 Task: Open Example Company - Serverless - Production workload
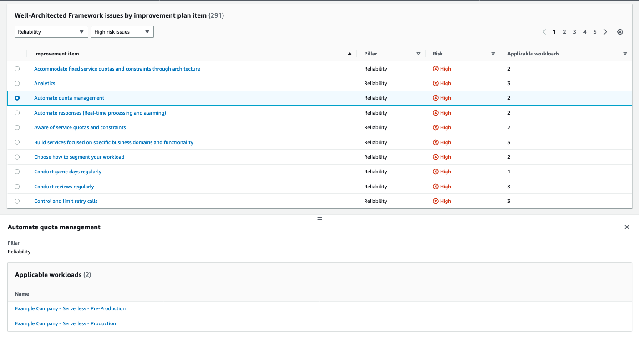[x=65, y=323]
